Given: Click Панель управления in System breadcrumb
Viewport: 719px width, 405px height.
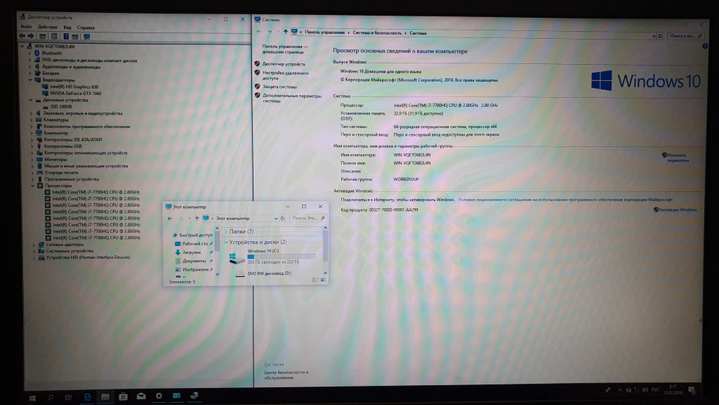Looking at the screenshot, I should click(325, 32).
